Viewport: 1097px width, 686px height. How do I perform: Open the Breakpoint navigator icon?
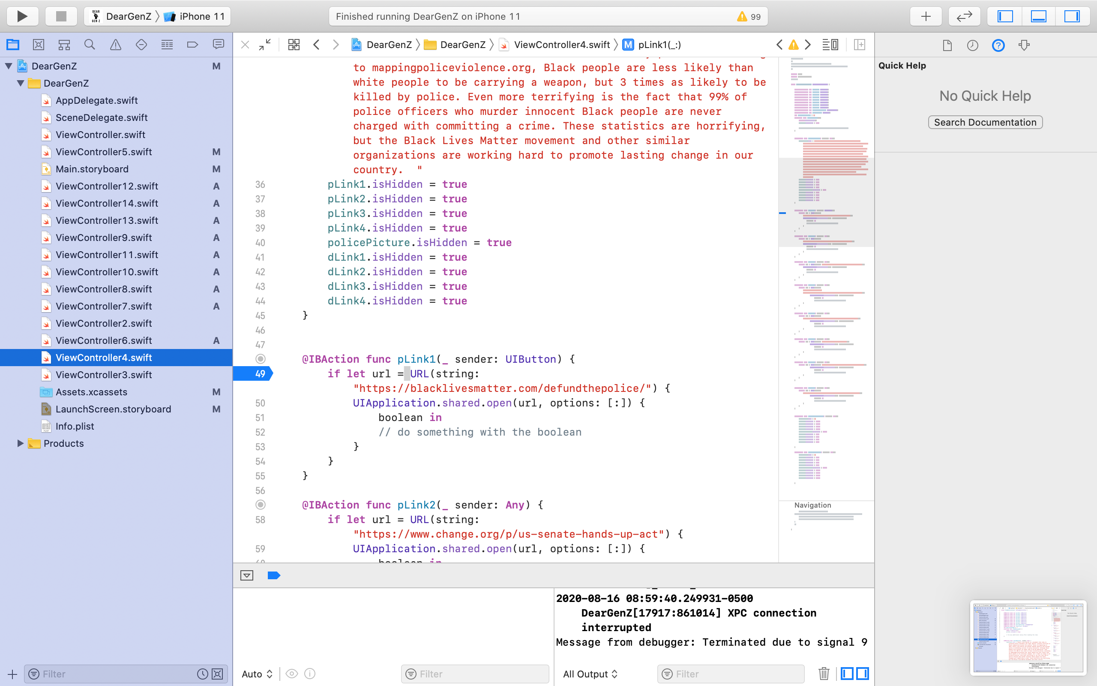pos(193,45)
